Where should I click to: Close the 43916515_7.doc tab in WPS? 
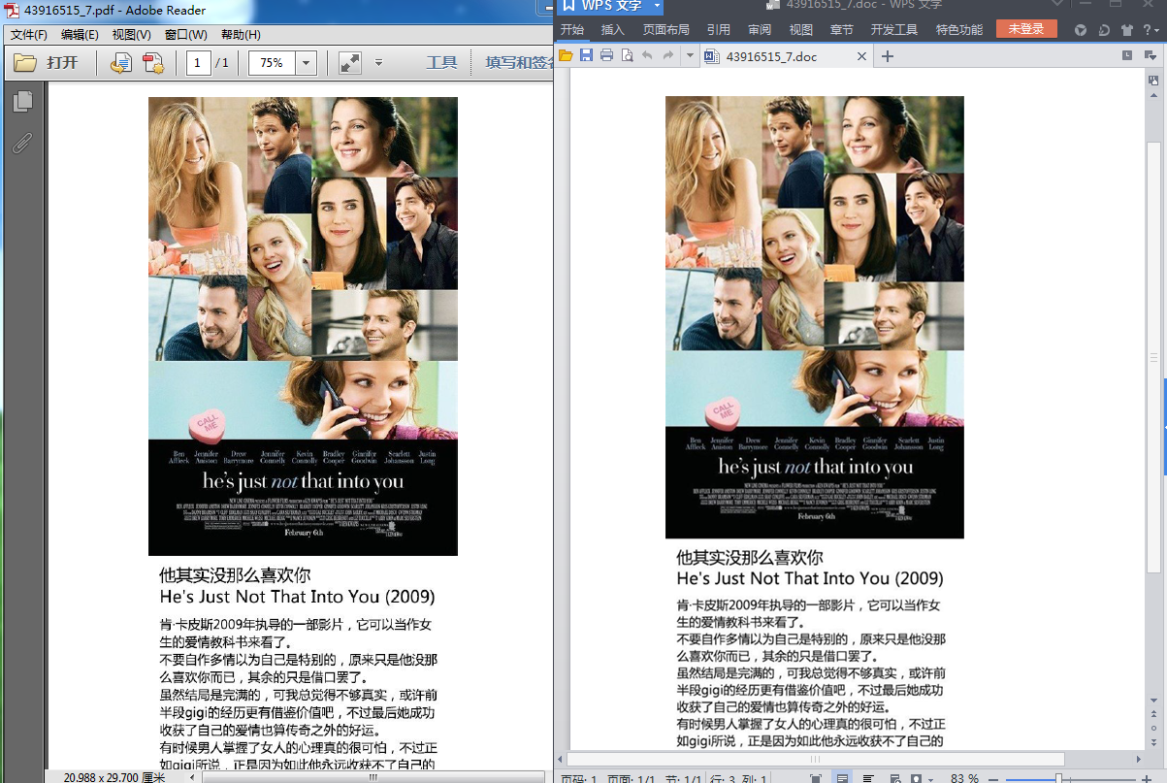click(x=860, y=56)
